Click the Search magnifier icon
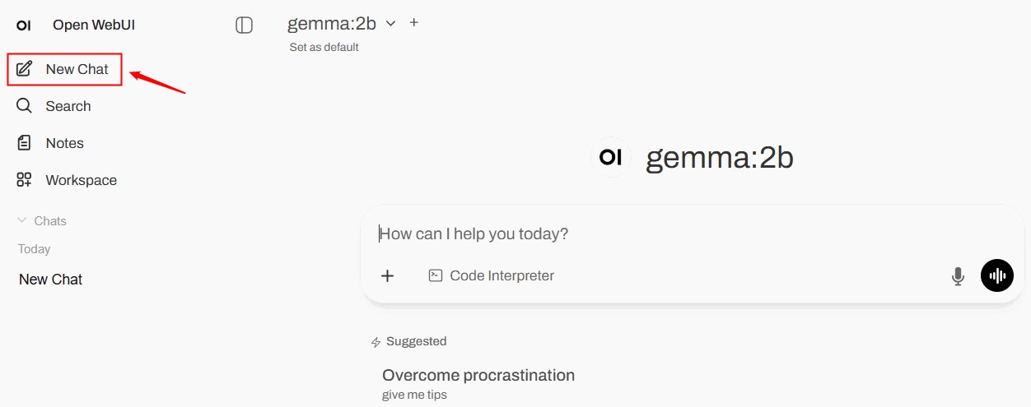Image resolution: width=1031 pixels, height=407 pixels. coord(25,106)
